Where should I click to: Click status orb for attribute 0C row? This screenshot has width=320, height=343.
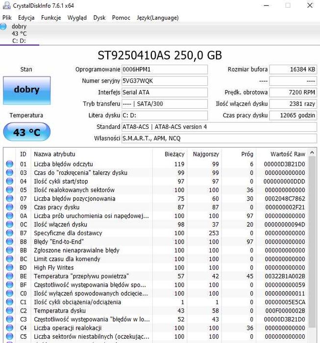[9, 224]
